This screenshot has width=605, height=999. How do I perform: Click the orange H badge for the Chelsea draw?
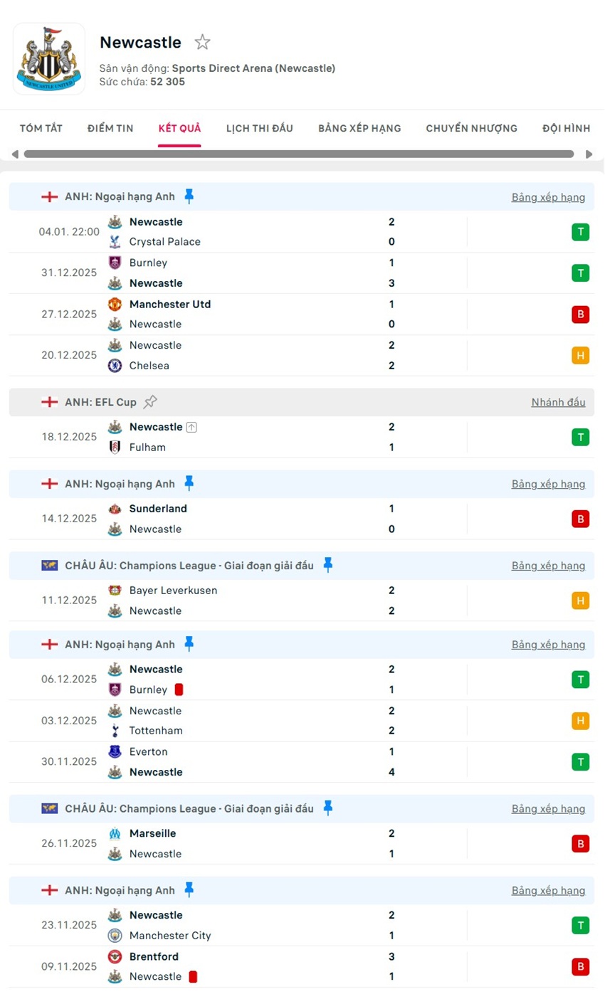580,355
